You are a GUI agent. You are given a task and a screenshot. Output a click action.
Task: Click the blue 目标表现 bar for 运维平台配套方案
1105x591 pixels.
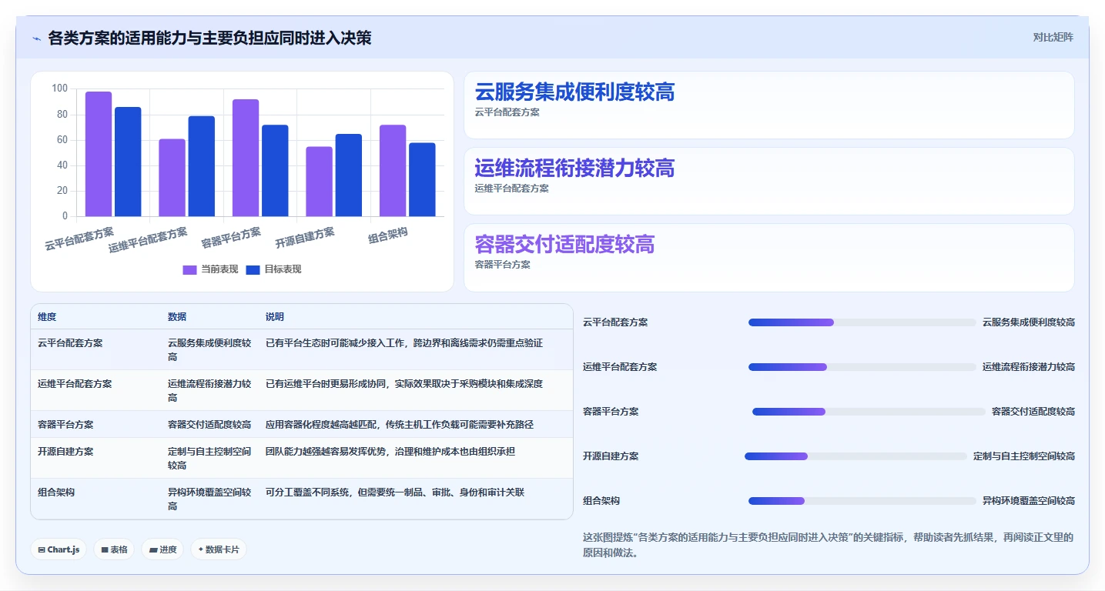pos(202,166)
